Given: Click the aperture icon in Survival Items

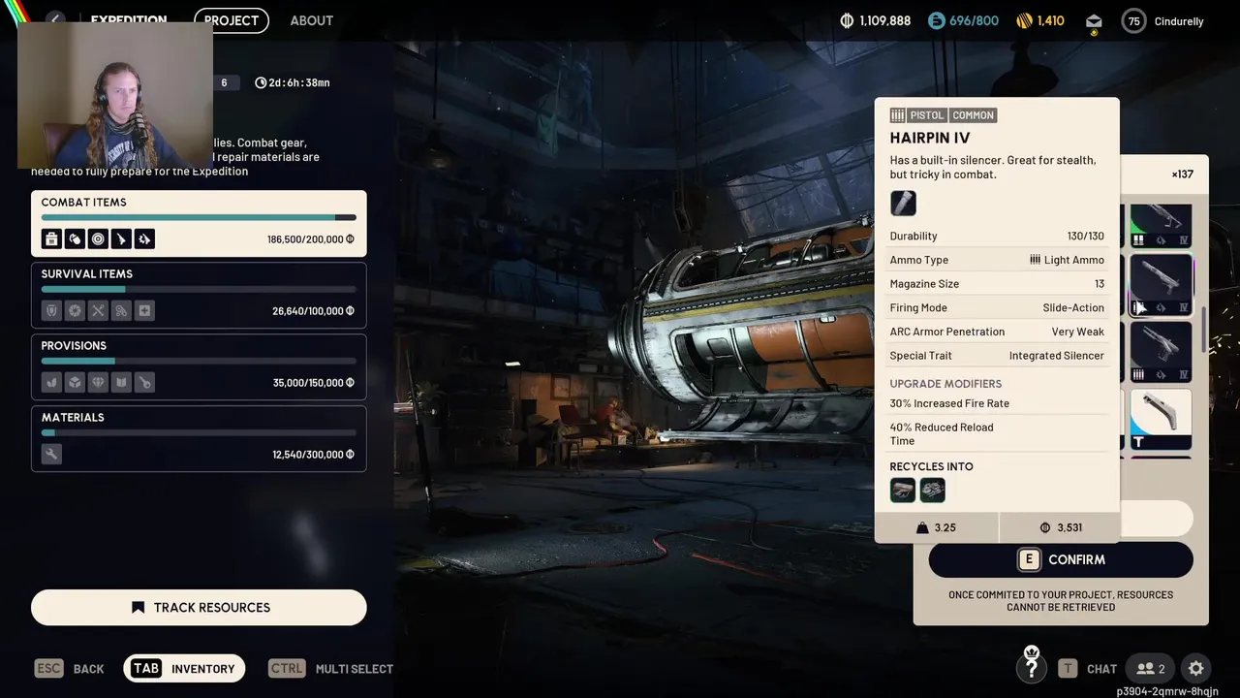Looking at the screenshot, I should (x=75, y=311).
